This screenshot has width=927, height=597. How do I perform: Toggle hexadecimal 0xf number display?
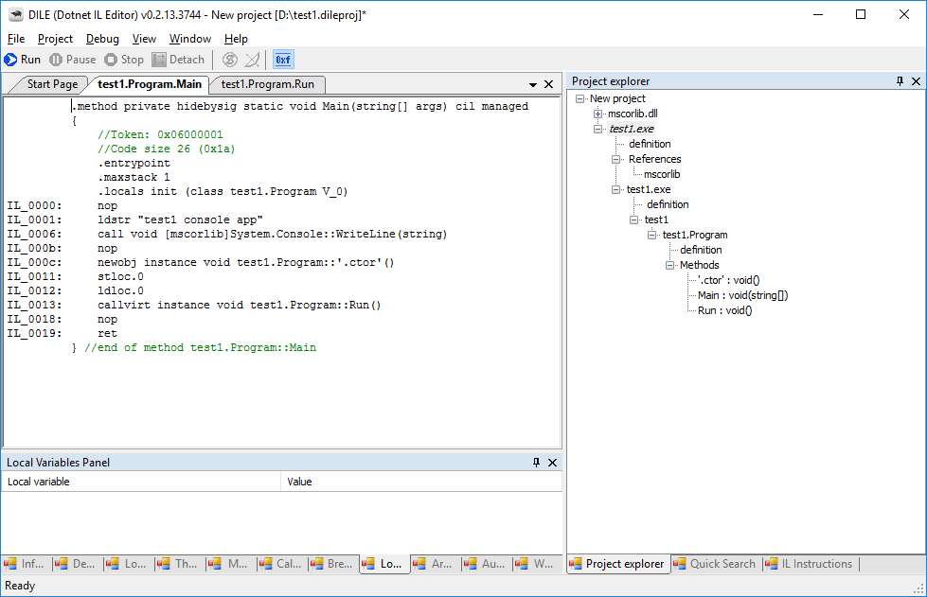pos(283,60)
